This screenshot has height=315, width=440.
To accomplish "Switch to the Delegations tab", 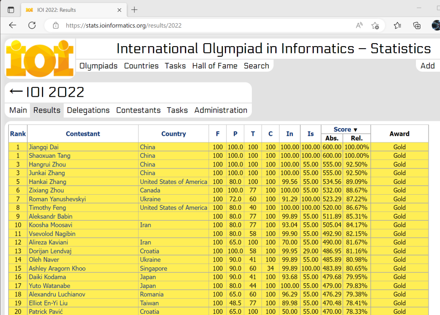I will tap(88, 110).
